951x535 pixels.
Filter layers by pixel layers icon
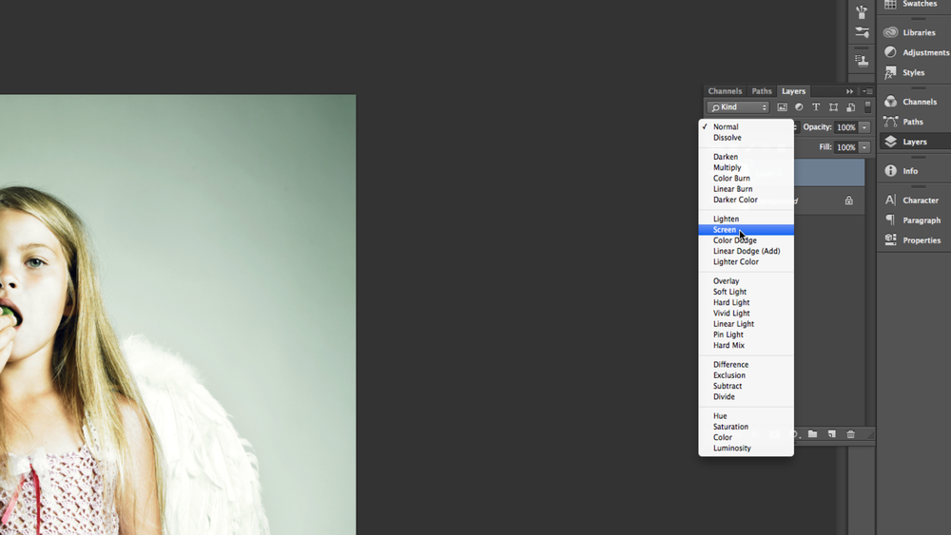click(782, 107)
